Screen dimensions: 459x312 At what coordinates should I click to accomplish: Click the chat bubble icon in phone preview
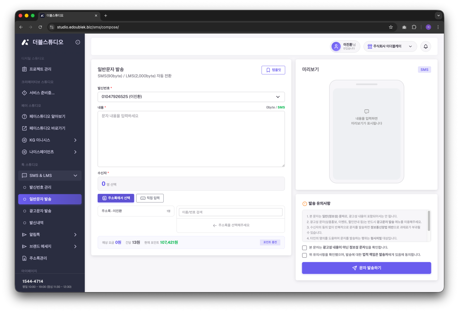(x=367, y=111)
